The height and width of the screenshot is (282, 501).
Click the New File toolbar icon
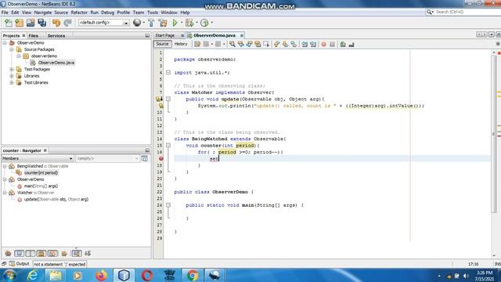pyautogui.click(x=9, y=23)
